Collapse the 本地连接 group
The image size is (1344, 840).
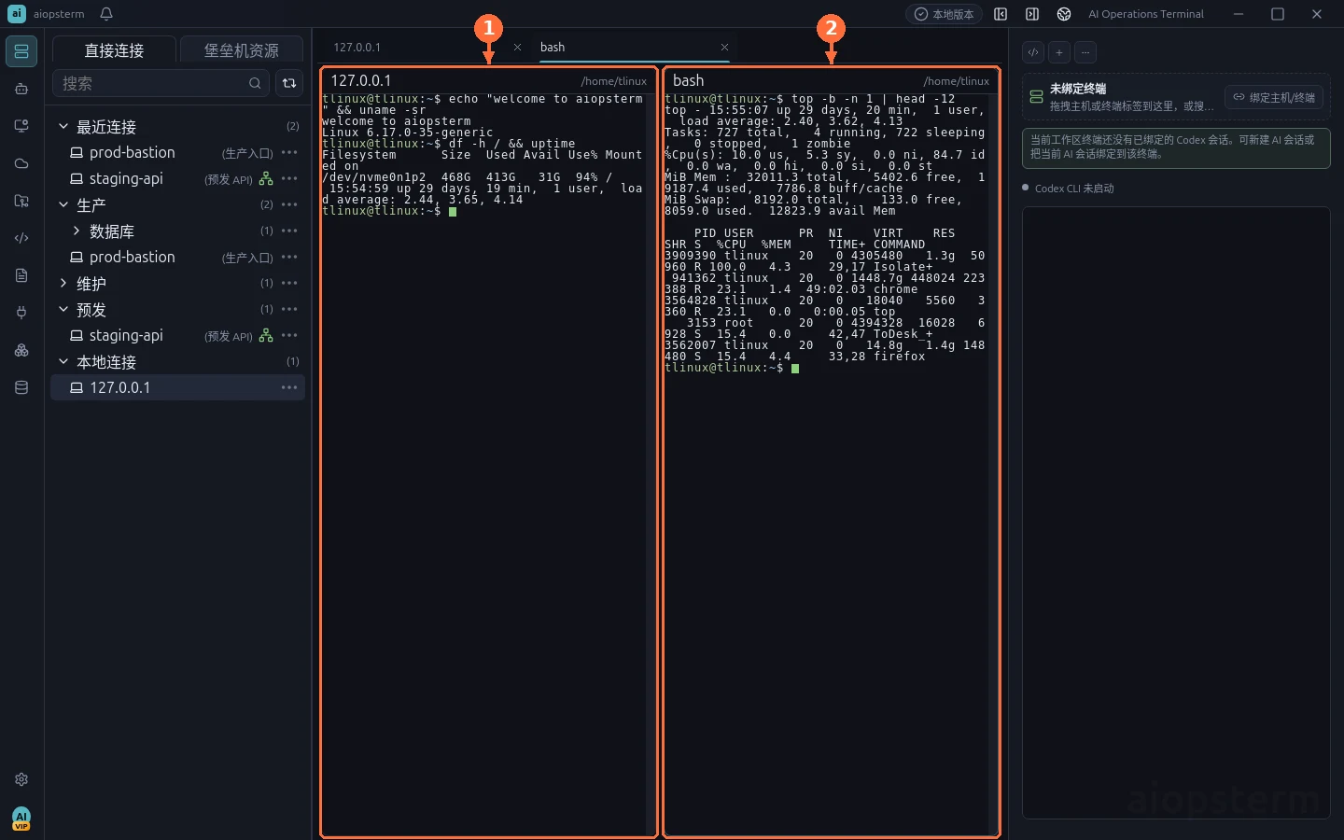point(63,361)
